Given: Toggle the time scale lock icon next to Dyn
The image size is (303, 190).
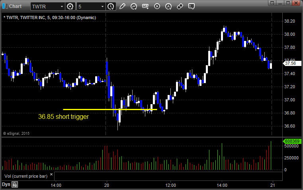Looking at the screenshot, I should [15, 184].
